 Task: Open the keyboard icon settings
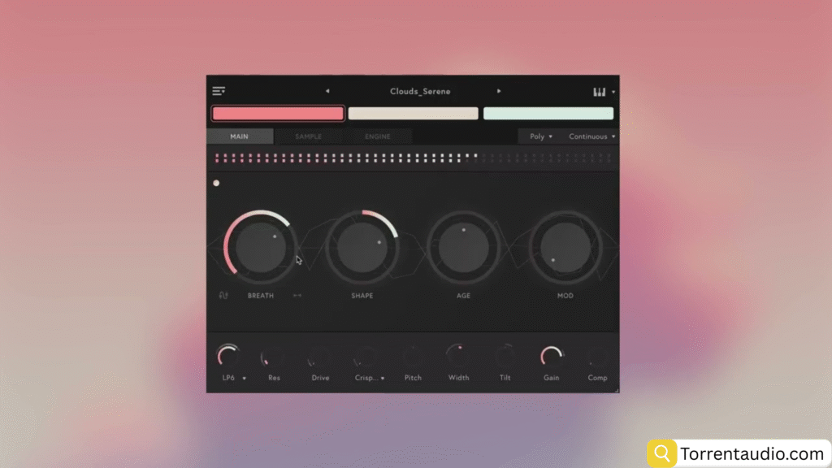[600, 92]
